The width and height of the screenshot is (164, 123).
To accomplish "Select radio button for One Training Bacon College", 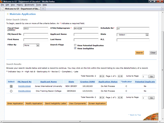I will (x=11, y=91).
